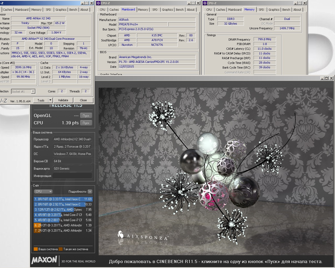The height and width of the screenshot is (268, 335).
Task: Click the Validate button in CPU-Z
Action: click(x=63, y=100)
